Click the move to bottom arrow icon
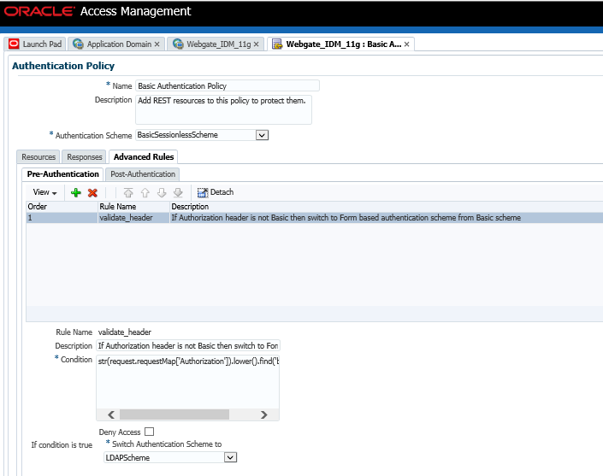The image size is (603, 476). pos(178,192)
